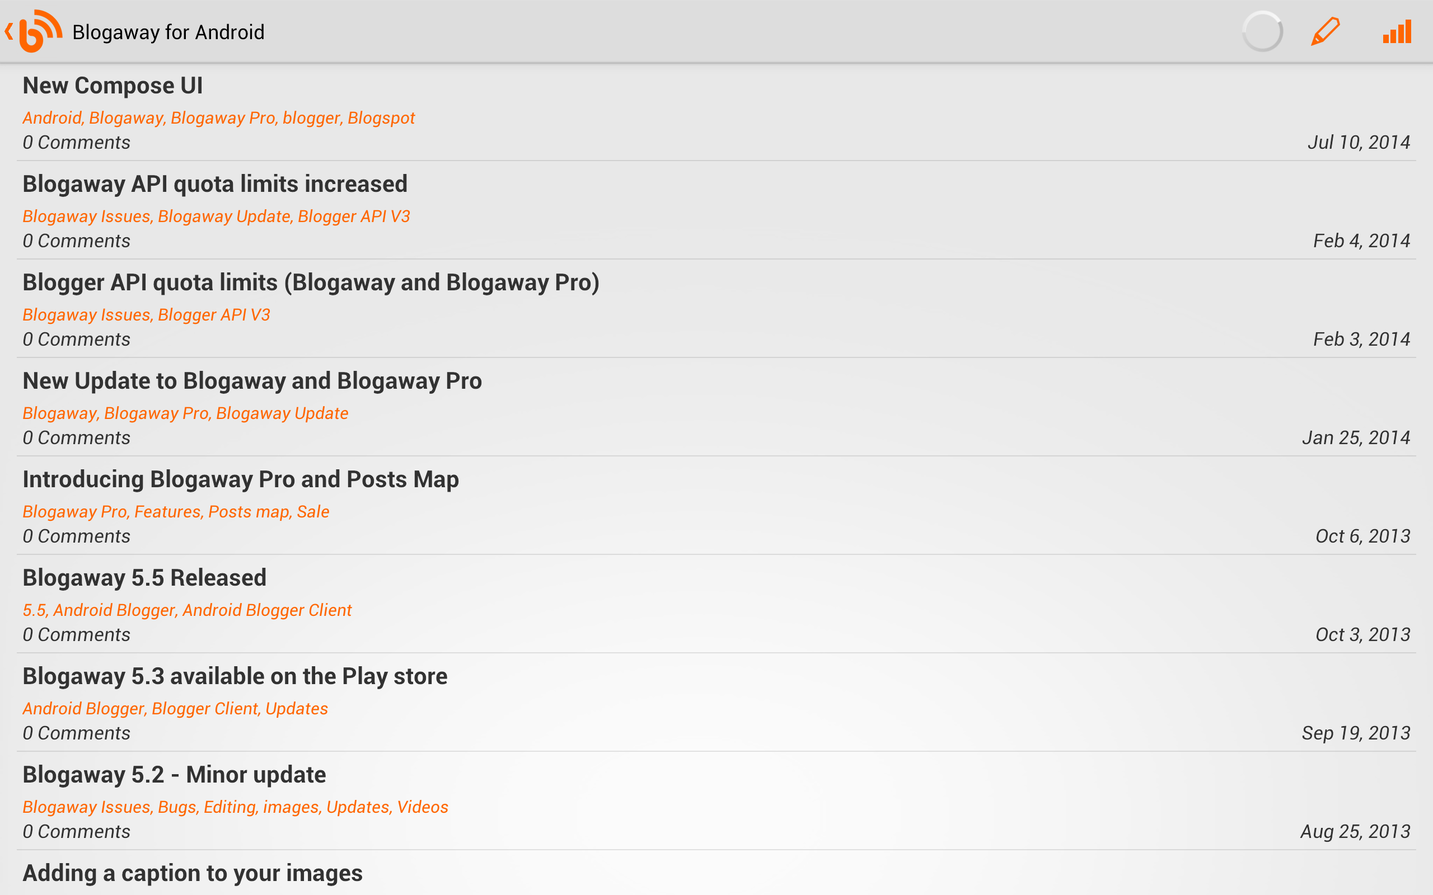1433x895 pixels.
Task: Click '0 Comments' under Blogaway 5.3 Play store post
Action: 76,733
